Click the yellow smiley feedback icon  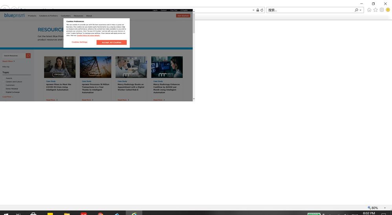click(x=388, y=10)
